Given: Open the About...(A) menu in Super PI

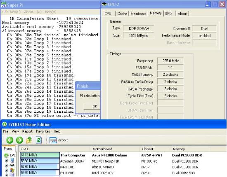Looking at the screenshot, I should (x=33, y=12).
